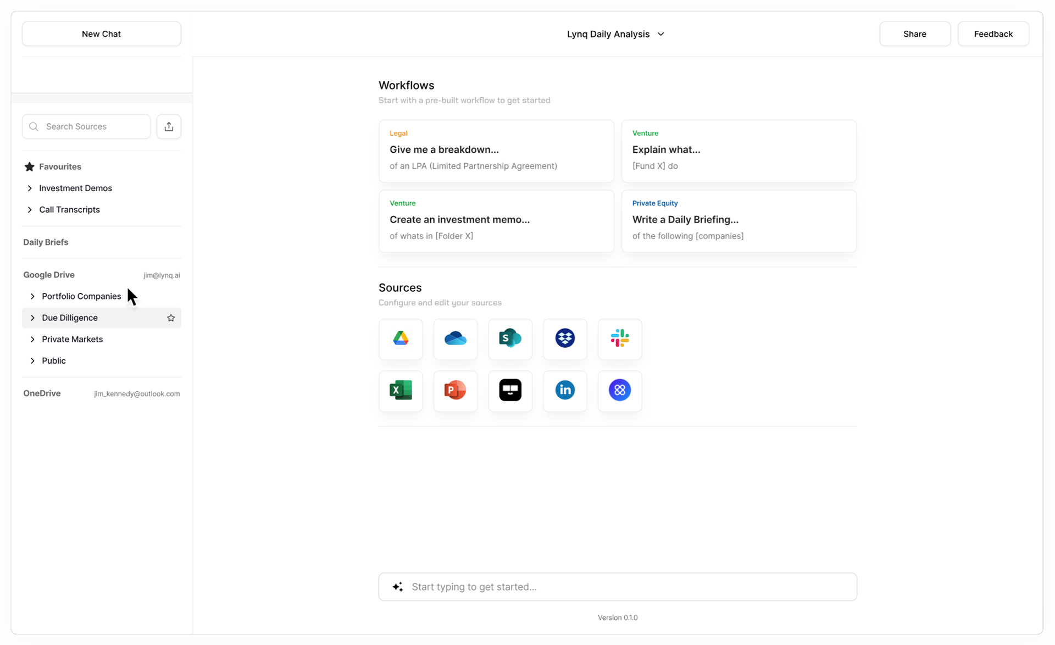Viewport: 1055px width, 645px height.
Task: Click the jim@lynq.ai account label
Action: (x=162, y=275)
